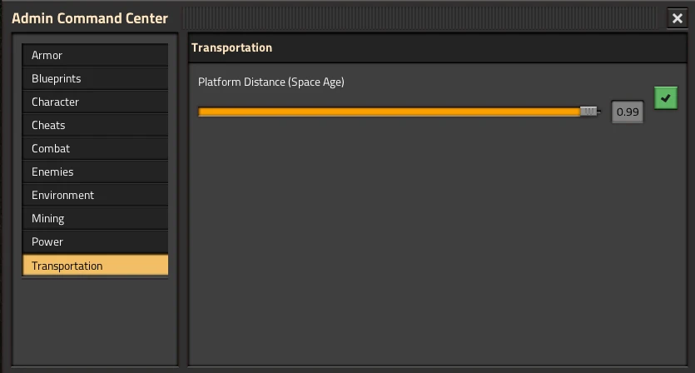Screen dimensions: 695x373
Task: Open the Armor category
Action: (95, 55)
